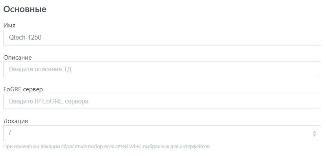326x156 pixels.
Task: Click the 'Введите описание ТД' placeholder
Action: [40, 69]
